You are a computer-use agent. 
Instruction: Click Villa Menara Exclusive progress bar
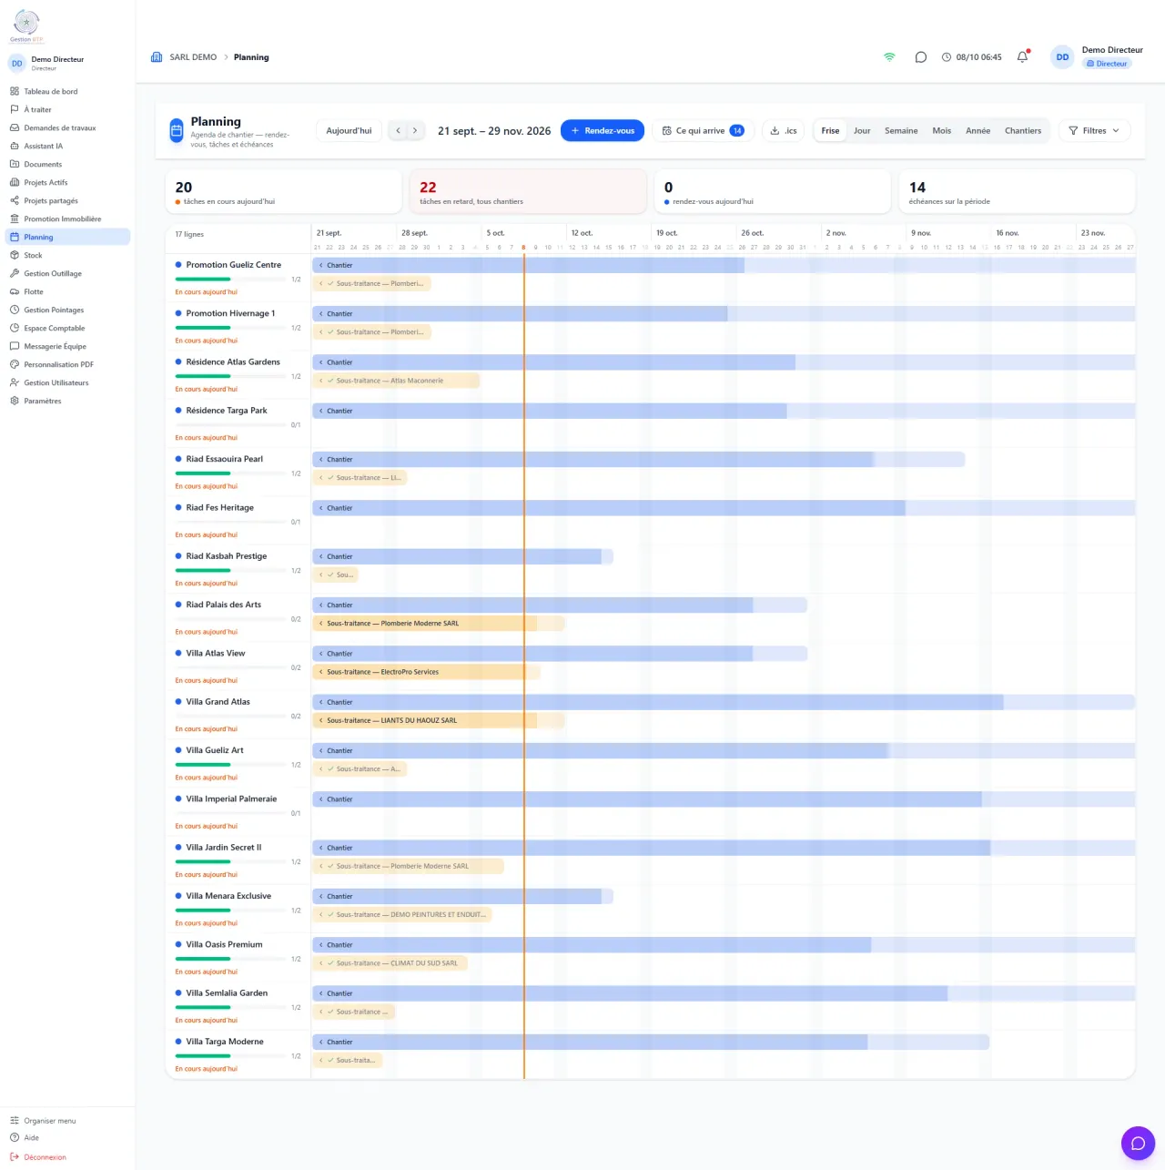pyautogui.click(x=230, y=911)
